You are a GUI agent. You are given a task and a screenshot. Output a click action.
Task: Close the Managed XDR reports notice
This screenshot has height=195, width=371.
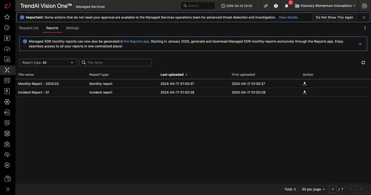[x=360, y=43]
